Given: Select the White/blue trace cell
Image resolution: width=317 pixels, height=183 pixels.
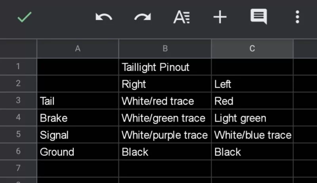Looking at the screenshot, I should click(x=252, y=135).
